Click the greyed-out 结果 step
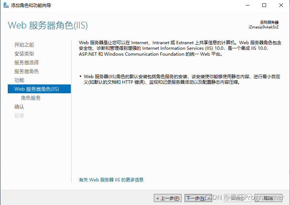This screenshot has width=290, height=205. click(19, 116)
